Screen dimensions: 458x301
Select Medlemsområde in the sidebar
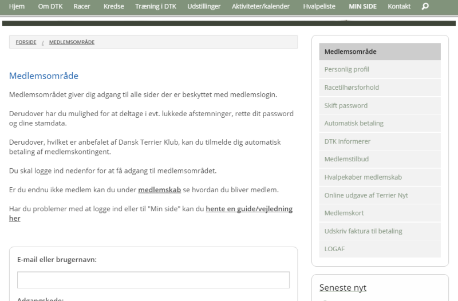[x=380, y=52]
